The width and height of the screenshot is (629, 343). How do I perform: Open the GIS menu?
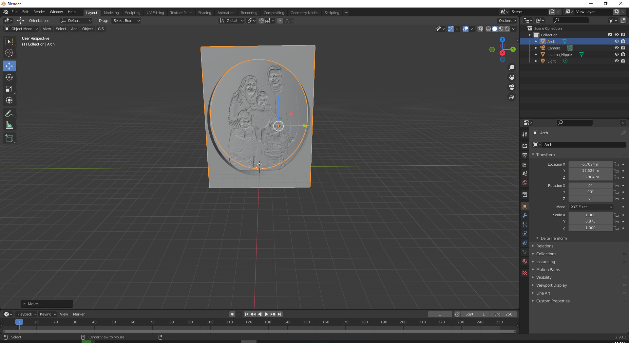pos(101,29)
